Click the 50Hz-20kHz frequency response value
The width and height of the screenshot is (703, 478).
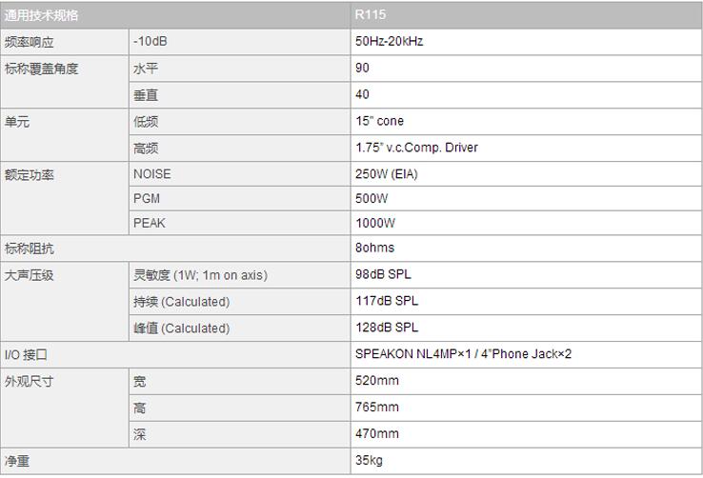coord(389,42)
